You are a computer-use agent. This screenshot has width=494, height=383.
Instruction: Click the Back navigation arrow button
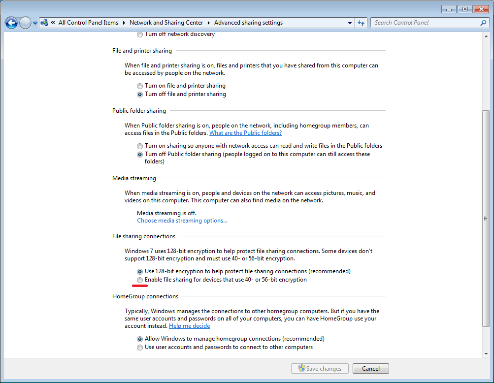[11, 23]
